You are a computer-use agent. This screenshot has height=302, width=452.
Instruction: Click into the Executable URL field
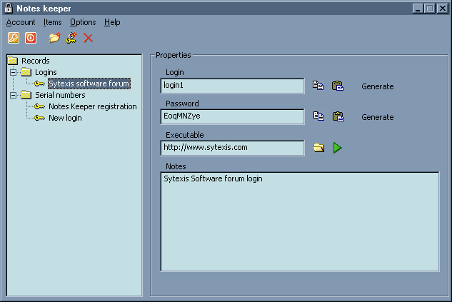232,148
